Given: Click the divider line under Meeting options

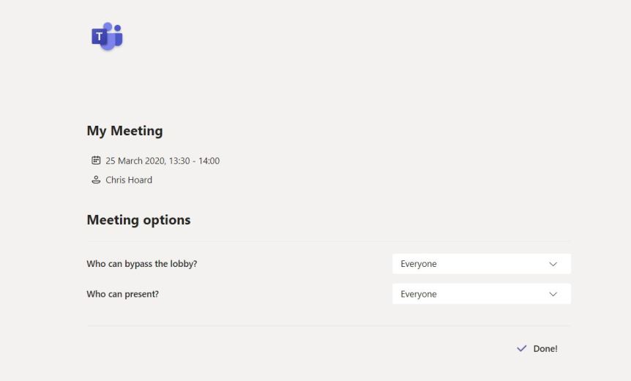Looking at the screenshot, I should 328,241.
